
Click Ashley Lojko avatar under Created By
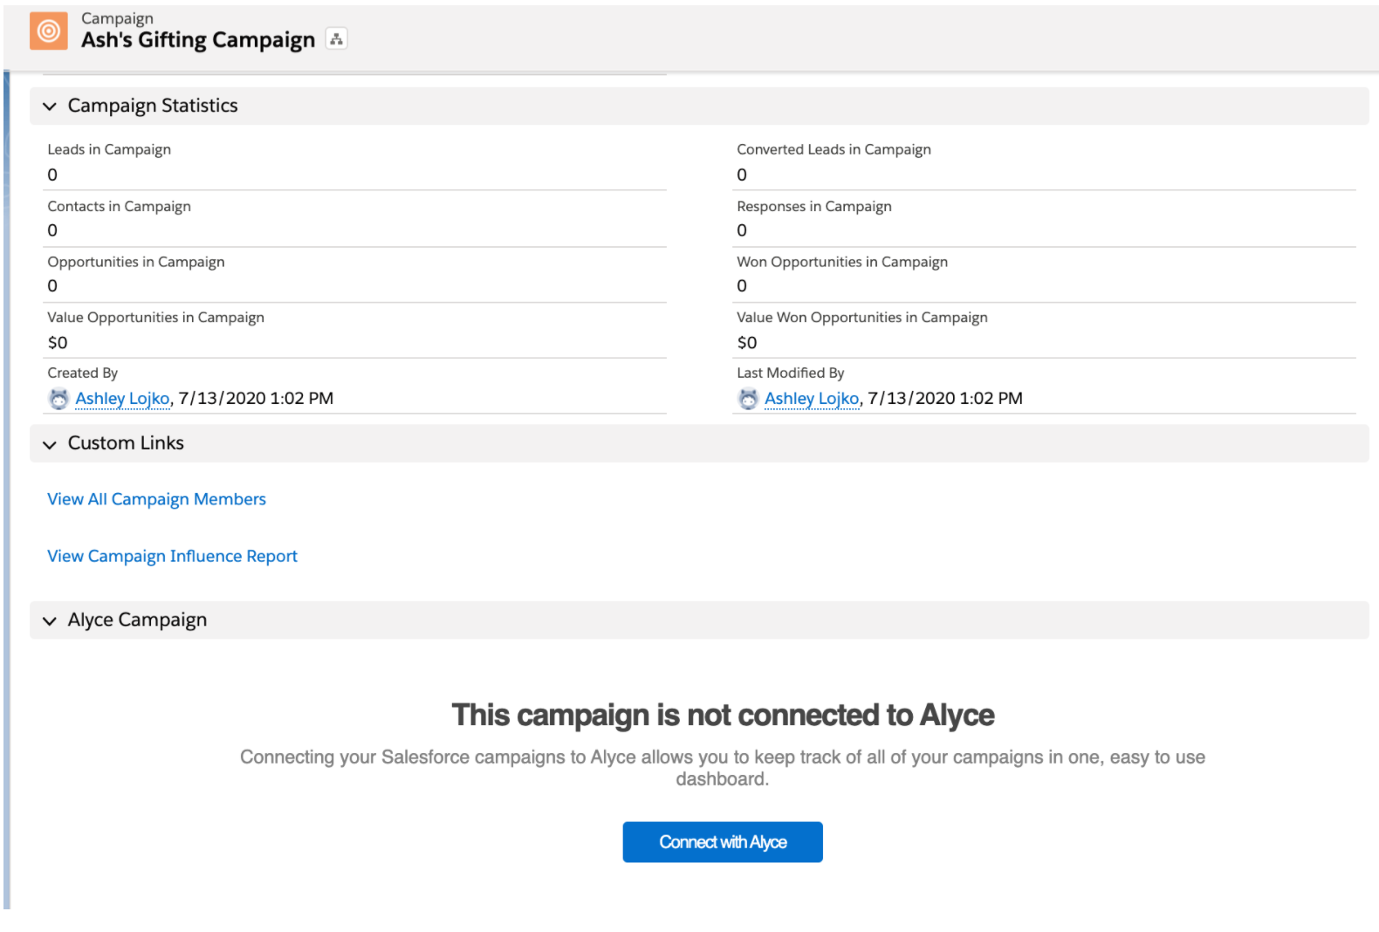tap(58, 399)
